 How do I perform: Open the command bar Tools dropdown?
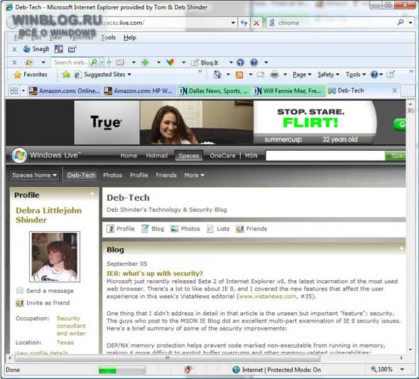[356, 75]
